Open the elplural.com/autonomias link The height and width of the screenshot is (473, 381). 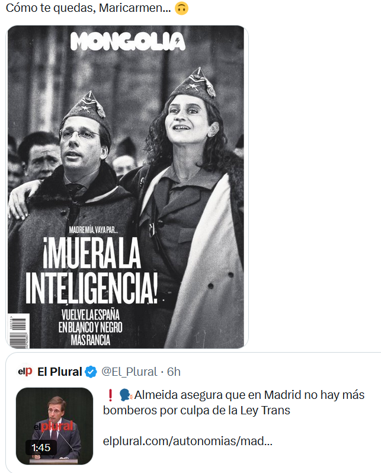pyautogui.click(x=188, y=441)
